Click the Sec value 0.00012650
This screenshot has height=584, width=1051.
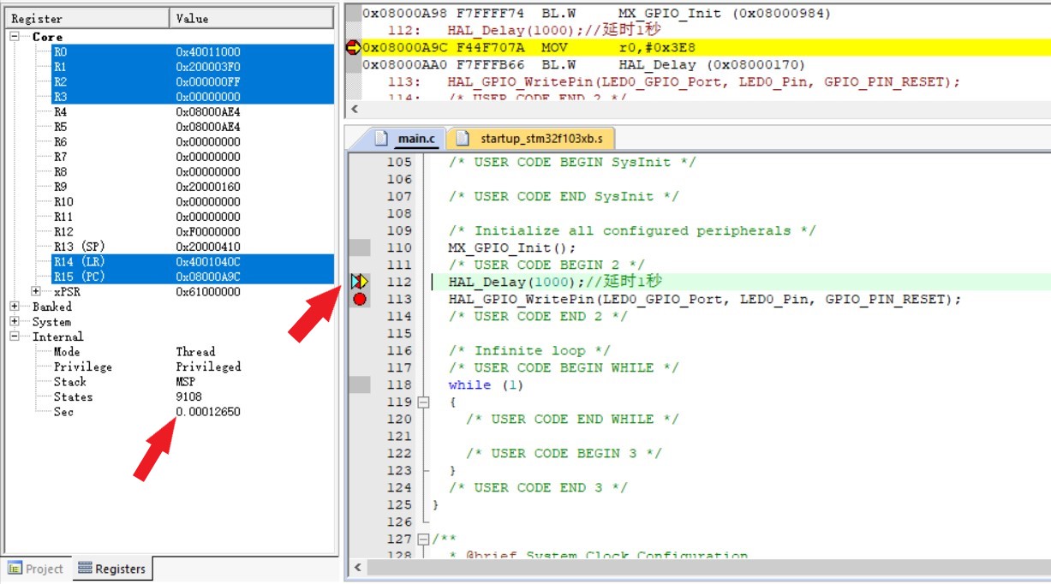click(208, 412)
